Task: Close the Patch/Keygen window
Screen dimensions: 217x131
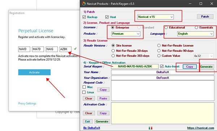Action: [x=212, y=4]
